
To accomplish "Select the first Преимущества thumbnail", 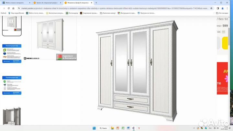I will click(12, 54).
